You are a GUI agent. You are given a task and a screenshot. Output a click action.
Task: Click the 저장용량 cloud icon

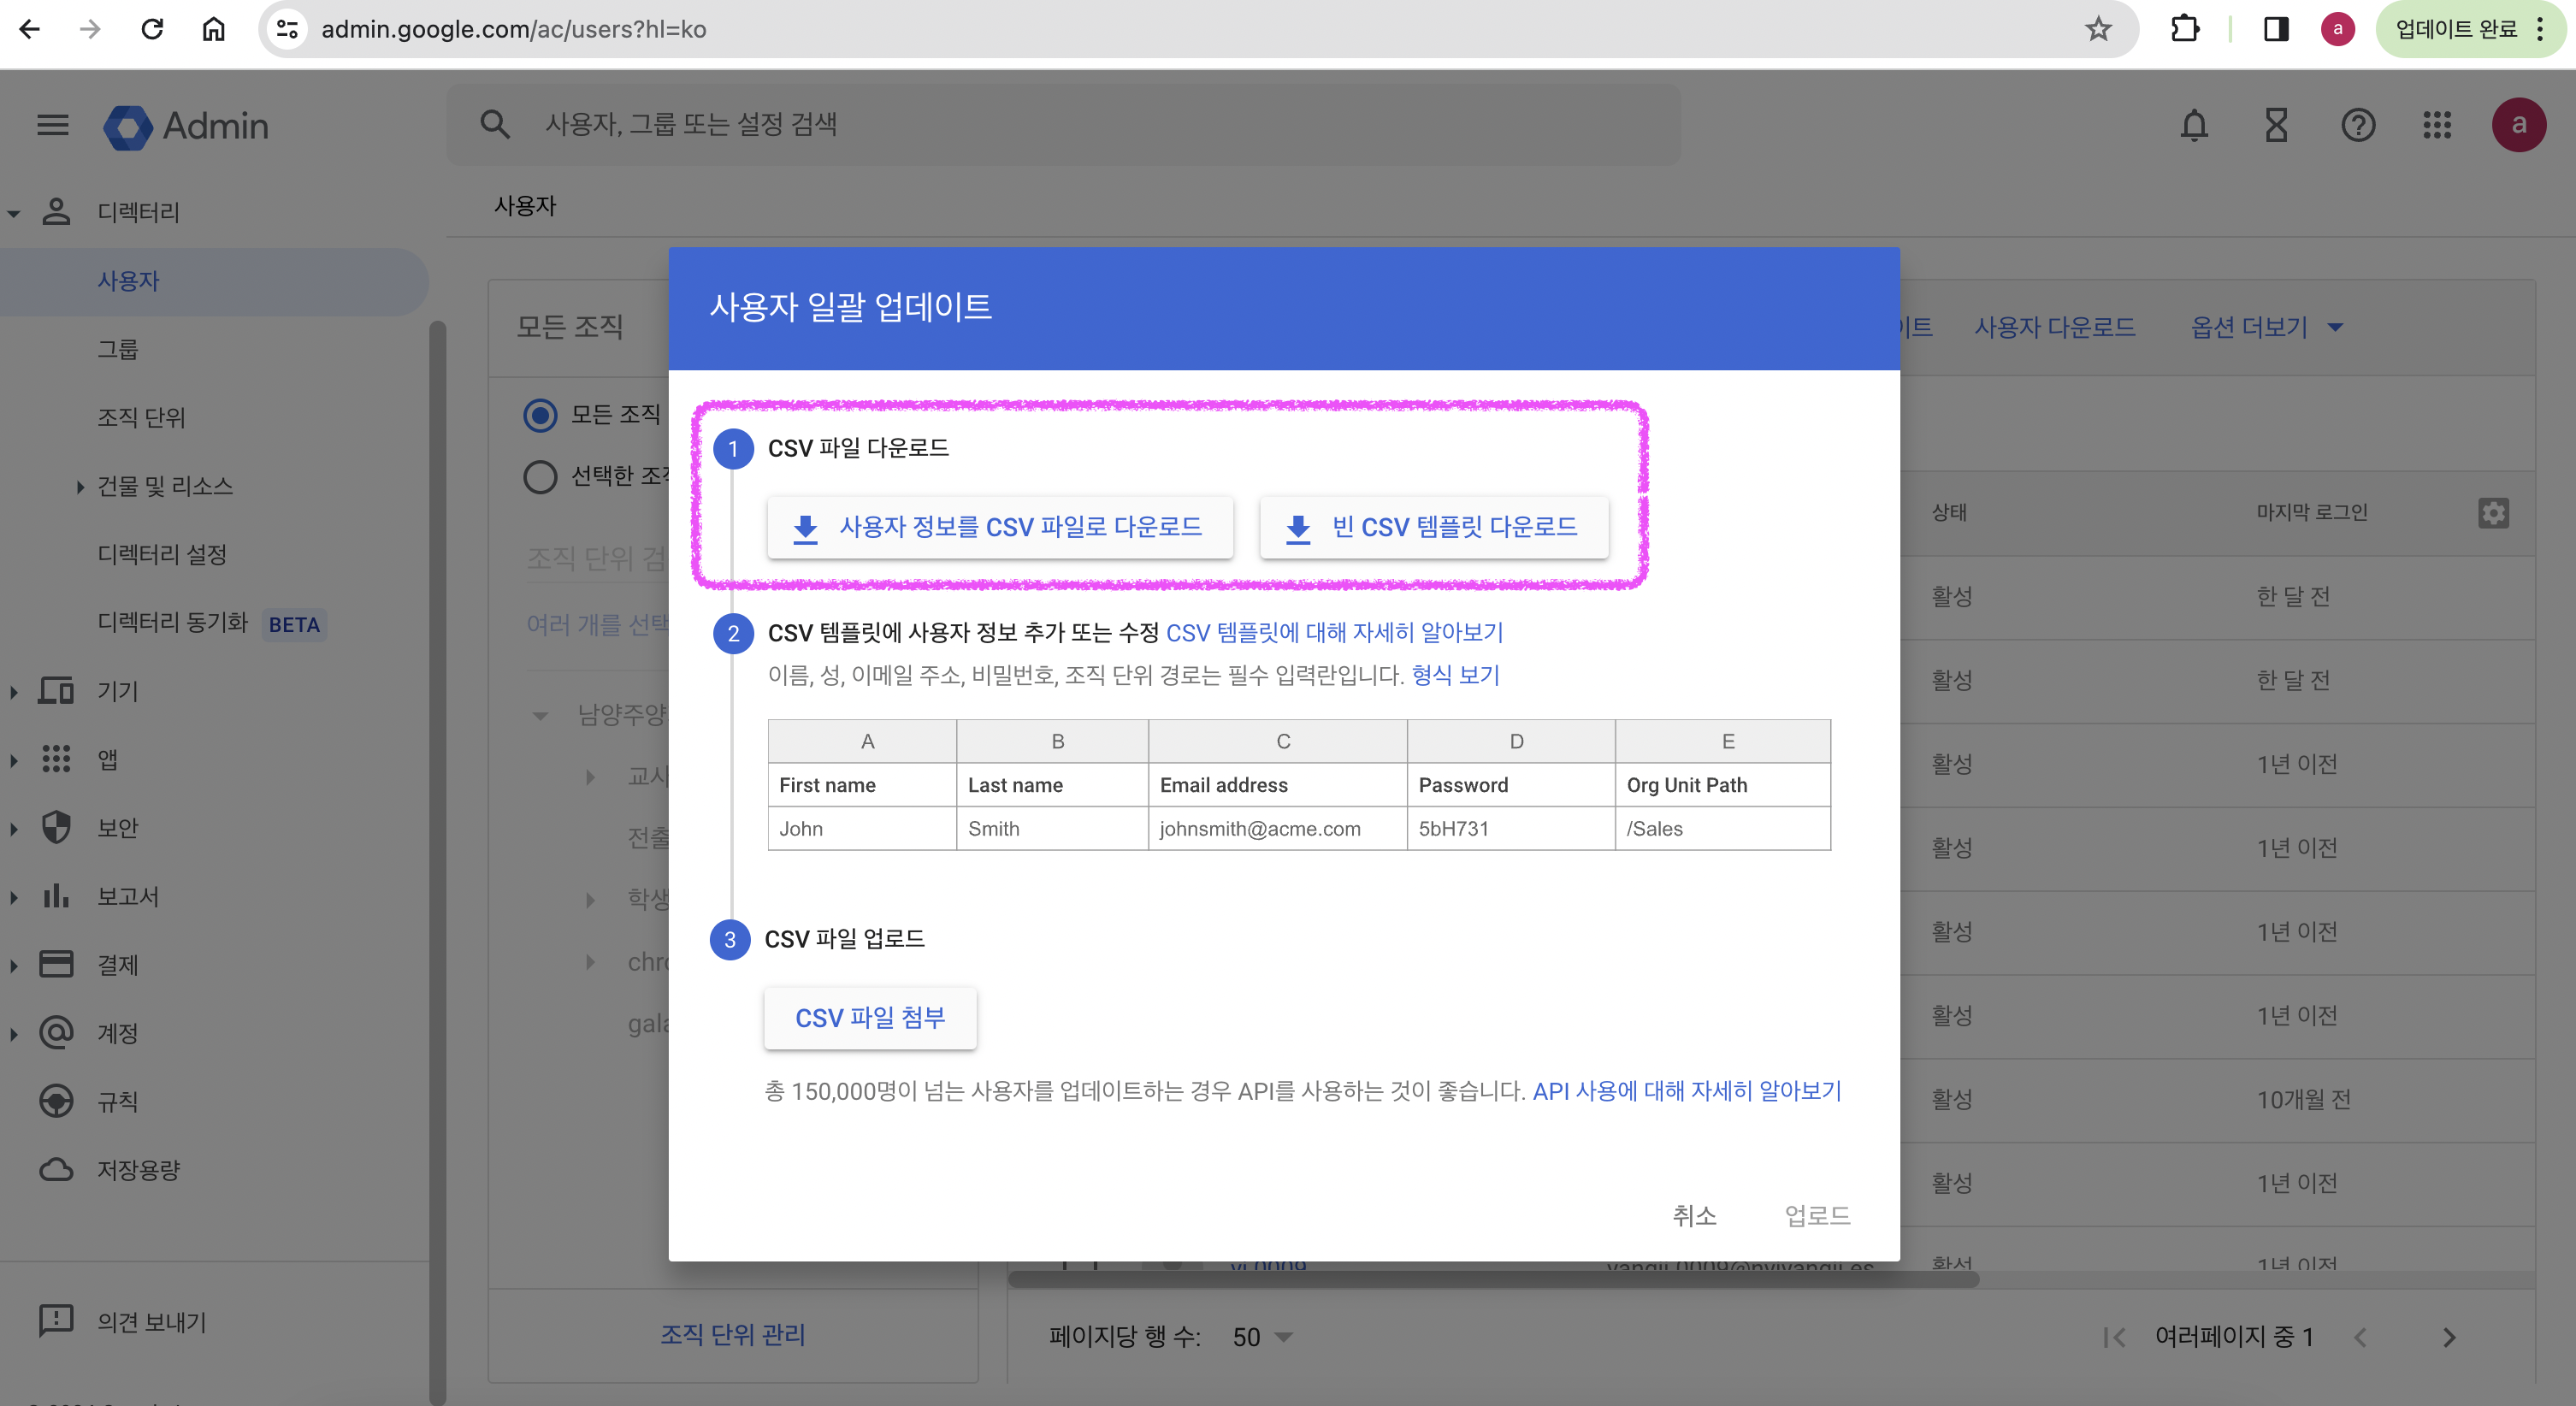click(56, 1169)
